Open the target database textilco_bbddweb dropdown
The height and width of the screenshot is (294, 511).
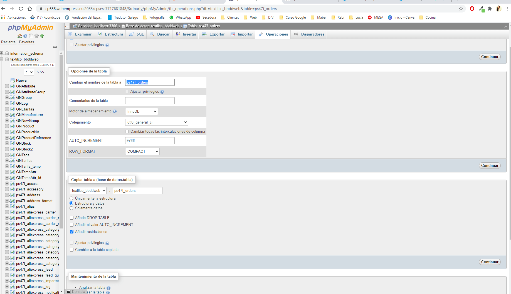[88, 190]
